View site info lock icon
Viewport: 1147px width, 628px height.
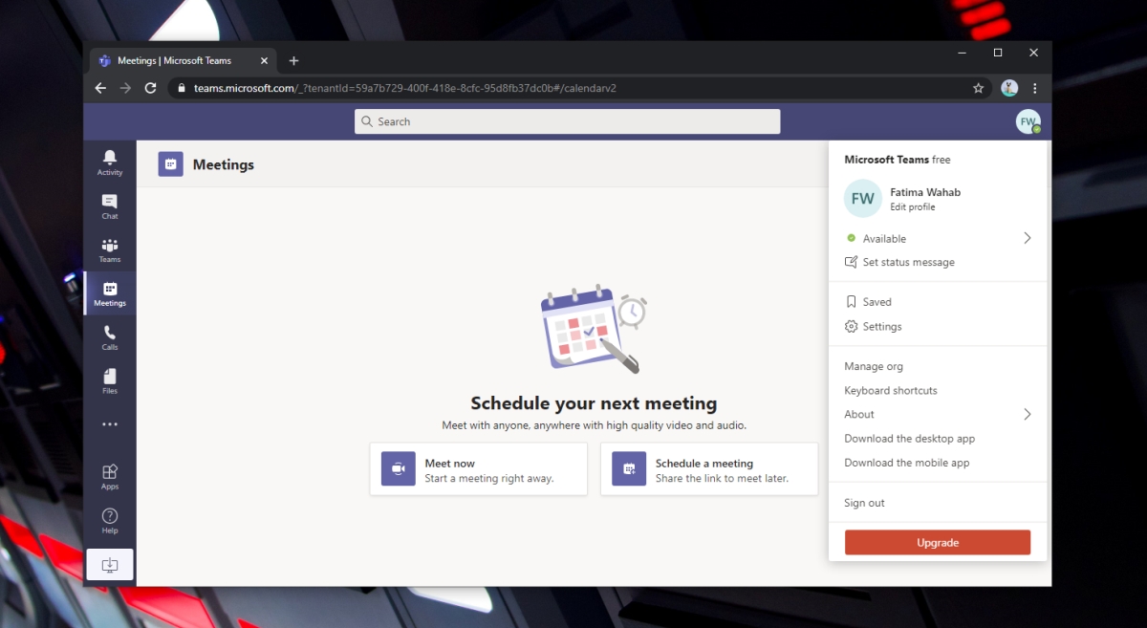point(181,88)
